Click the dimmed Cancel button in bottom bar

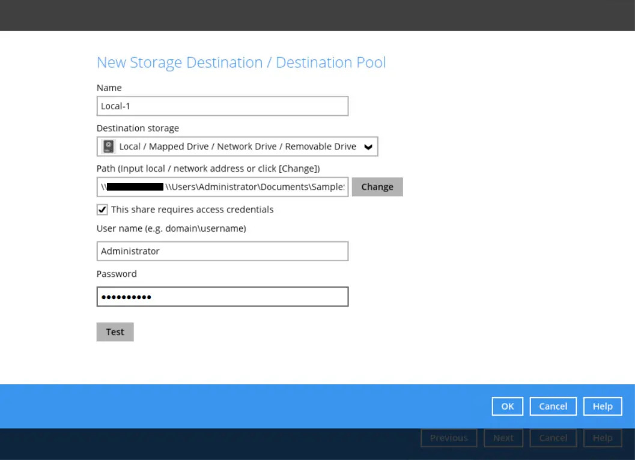coord(553,438)
